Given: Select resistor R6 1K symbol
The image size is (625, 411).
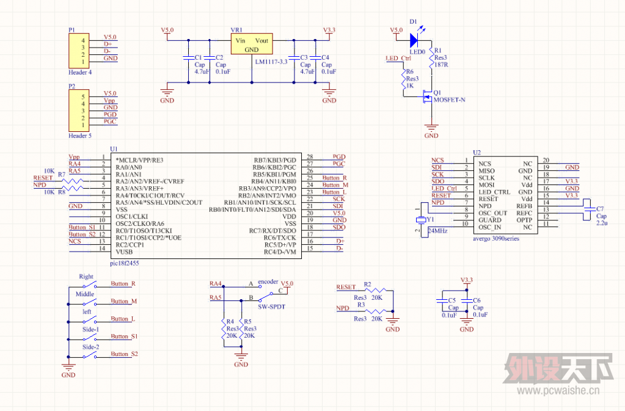Looking at the screenshot, I should coord(403,79).
